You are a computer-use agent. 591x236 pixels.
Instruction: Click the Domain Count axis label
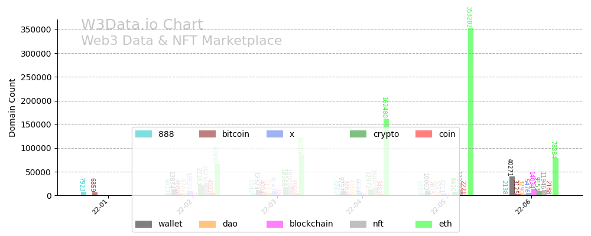[x=12, y=107]
